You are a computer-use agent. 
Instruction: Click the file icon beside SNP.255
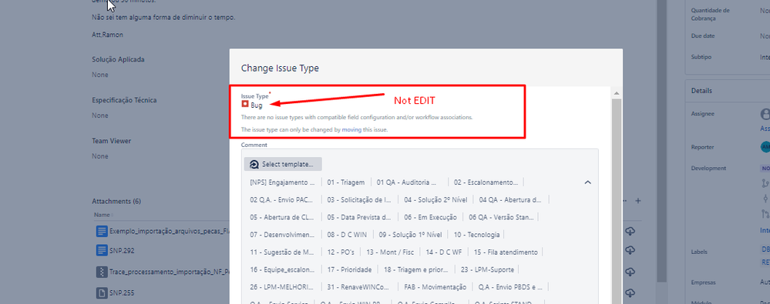pos(101,293)
